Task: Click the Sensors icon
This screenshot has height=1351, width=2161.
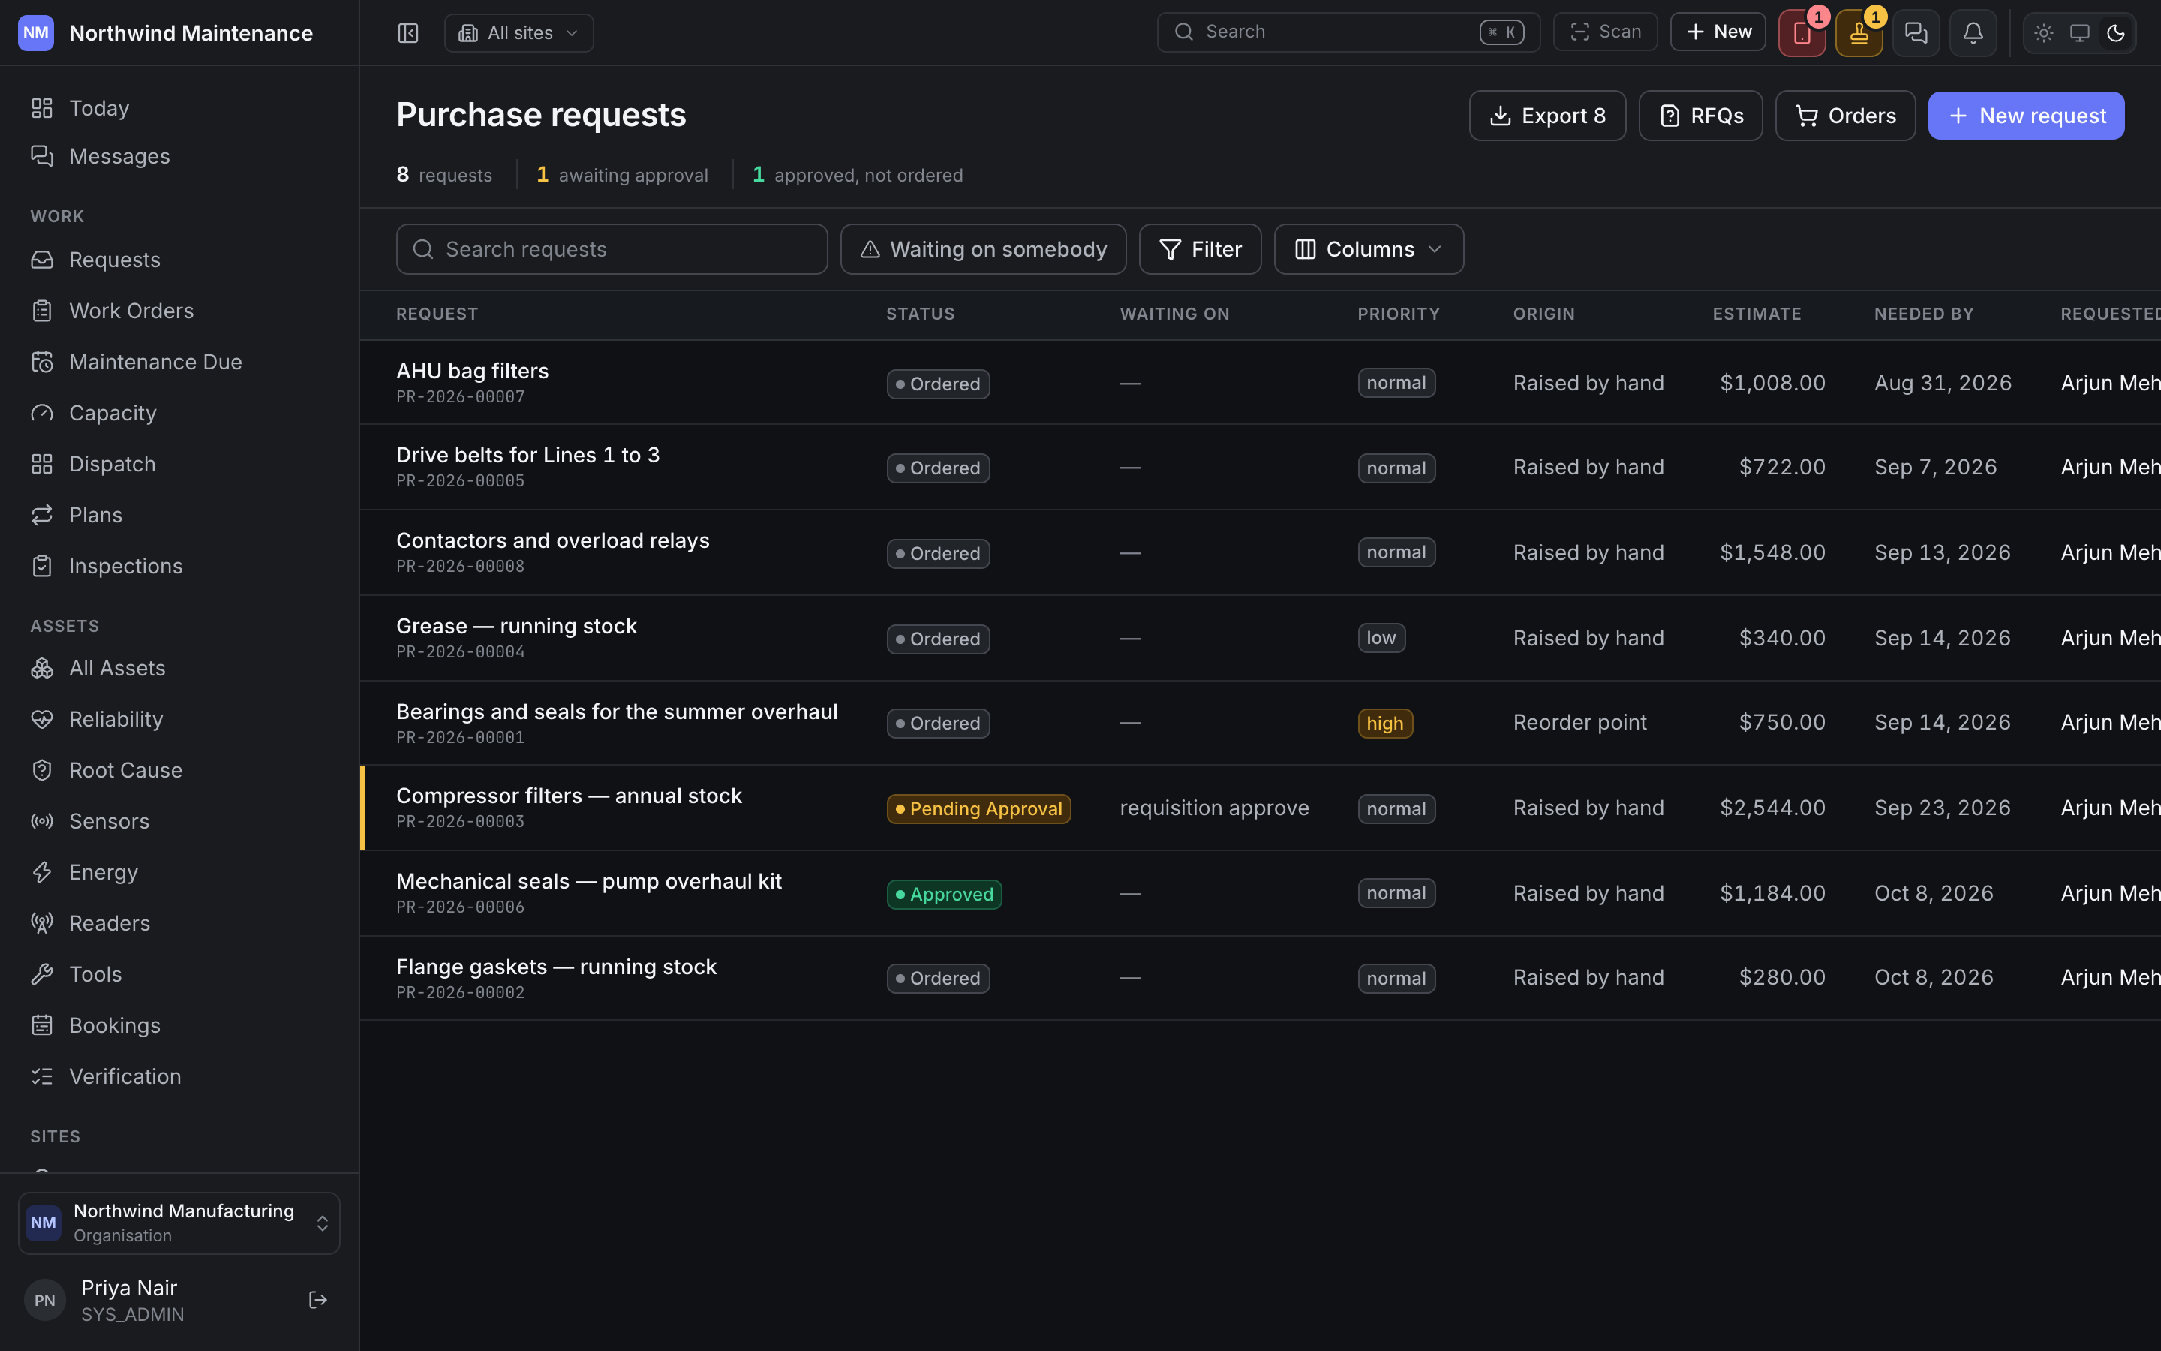Action: coord(42,821)
